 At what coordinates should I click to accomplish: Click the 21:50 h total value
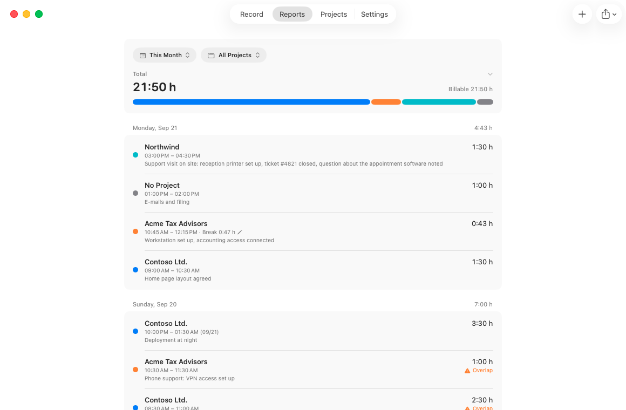[154, 87]
